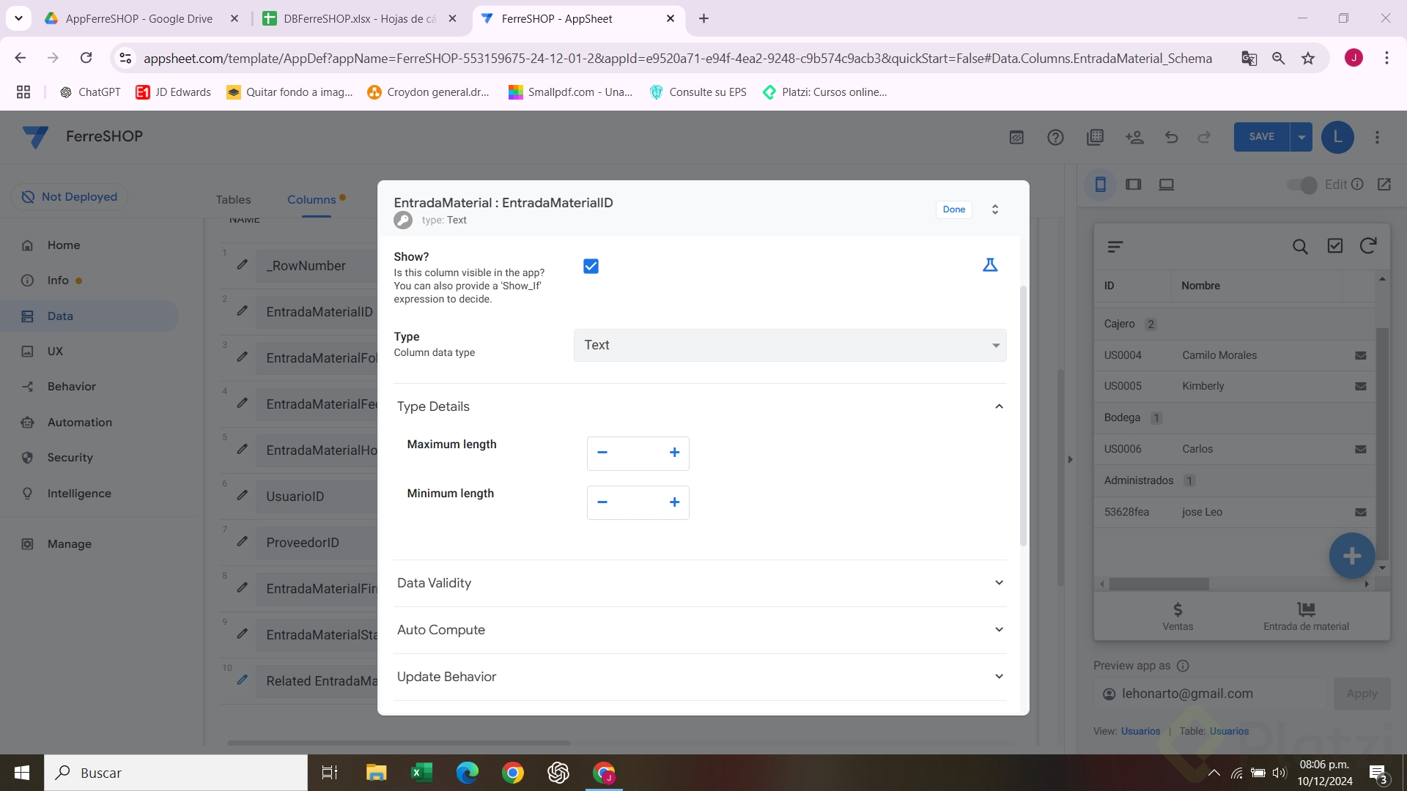Click the share app person-add icon

tap(1134, 137)
